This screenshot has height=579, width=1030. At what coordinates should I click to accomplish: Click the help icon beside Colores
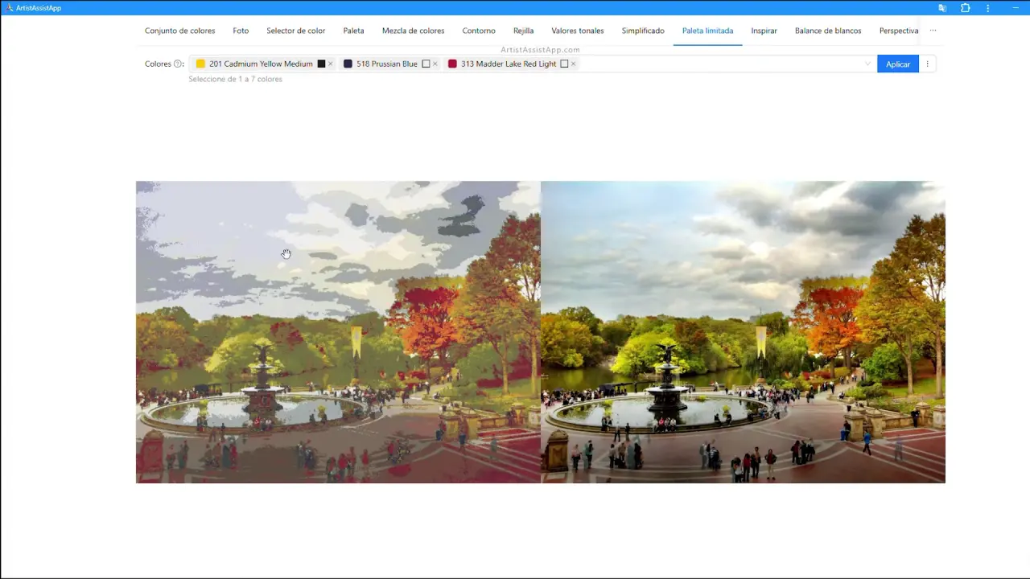[x=178, y=64]
